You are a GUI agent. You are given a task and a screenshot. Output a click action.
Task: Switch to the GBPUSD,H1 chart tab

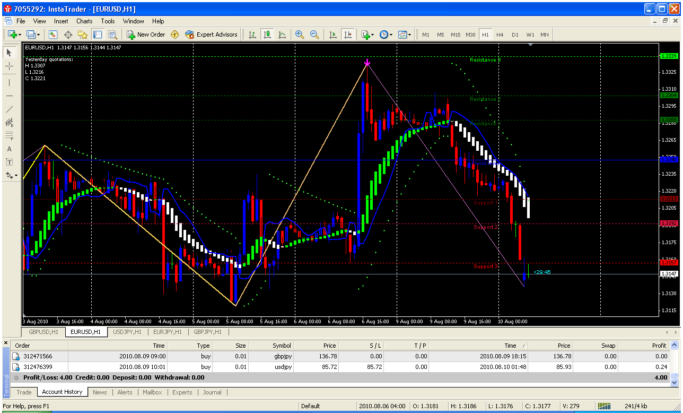click(43, 332)
